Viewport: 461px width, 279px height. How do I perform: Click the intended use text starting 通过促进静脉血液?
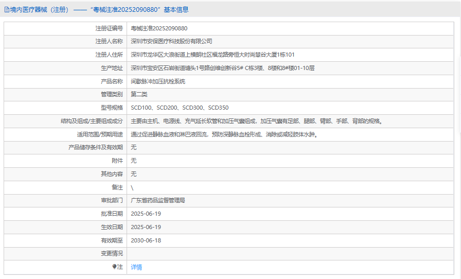click(225, 134)
